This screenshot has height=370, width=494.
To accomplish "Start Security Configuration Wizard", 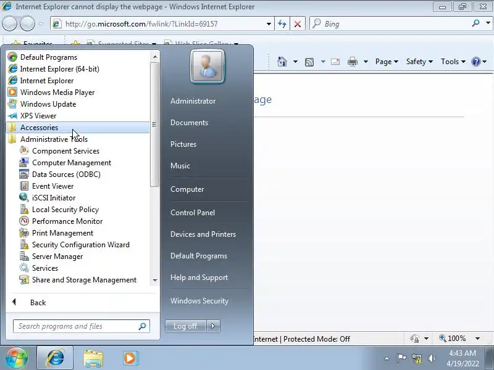I will (78, 245).
